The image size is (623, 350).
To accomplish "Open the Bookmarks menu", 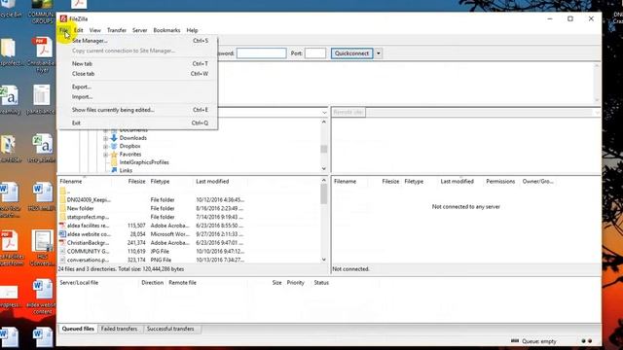I will click(166, 30).
